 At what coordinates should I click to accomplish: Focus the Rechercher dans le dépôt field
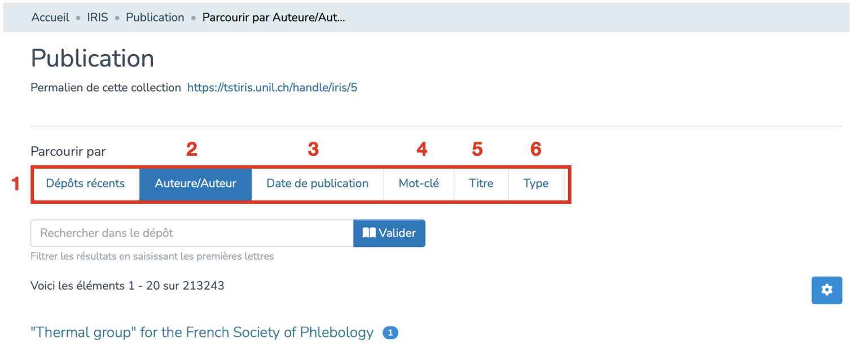[192, 233]
